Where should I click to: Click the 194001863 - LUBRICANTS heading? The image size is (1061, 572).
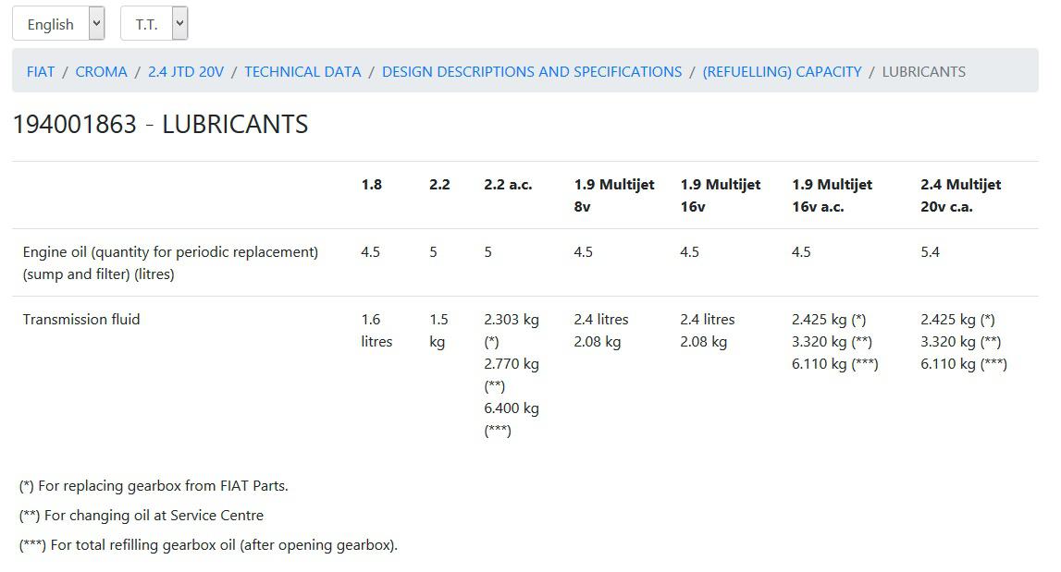point(160,125)
